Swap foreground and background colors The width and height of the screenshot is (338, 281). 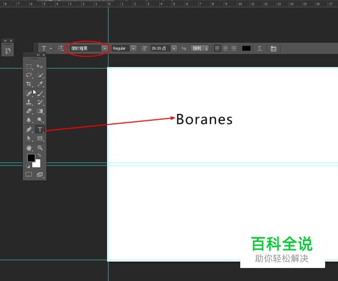click(39, 155)
